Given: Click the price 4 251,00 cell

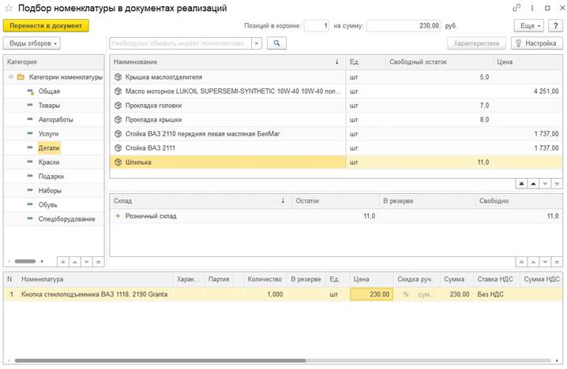Looking at the screenshot, I should 528,91.
